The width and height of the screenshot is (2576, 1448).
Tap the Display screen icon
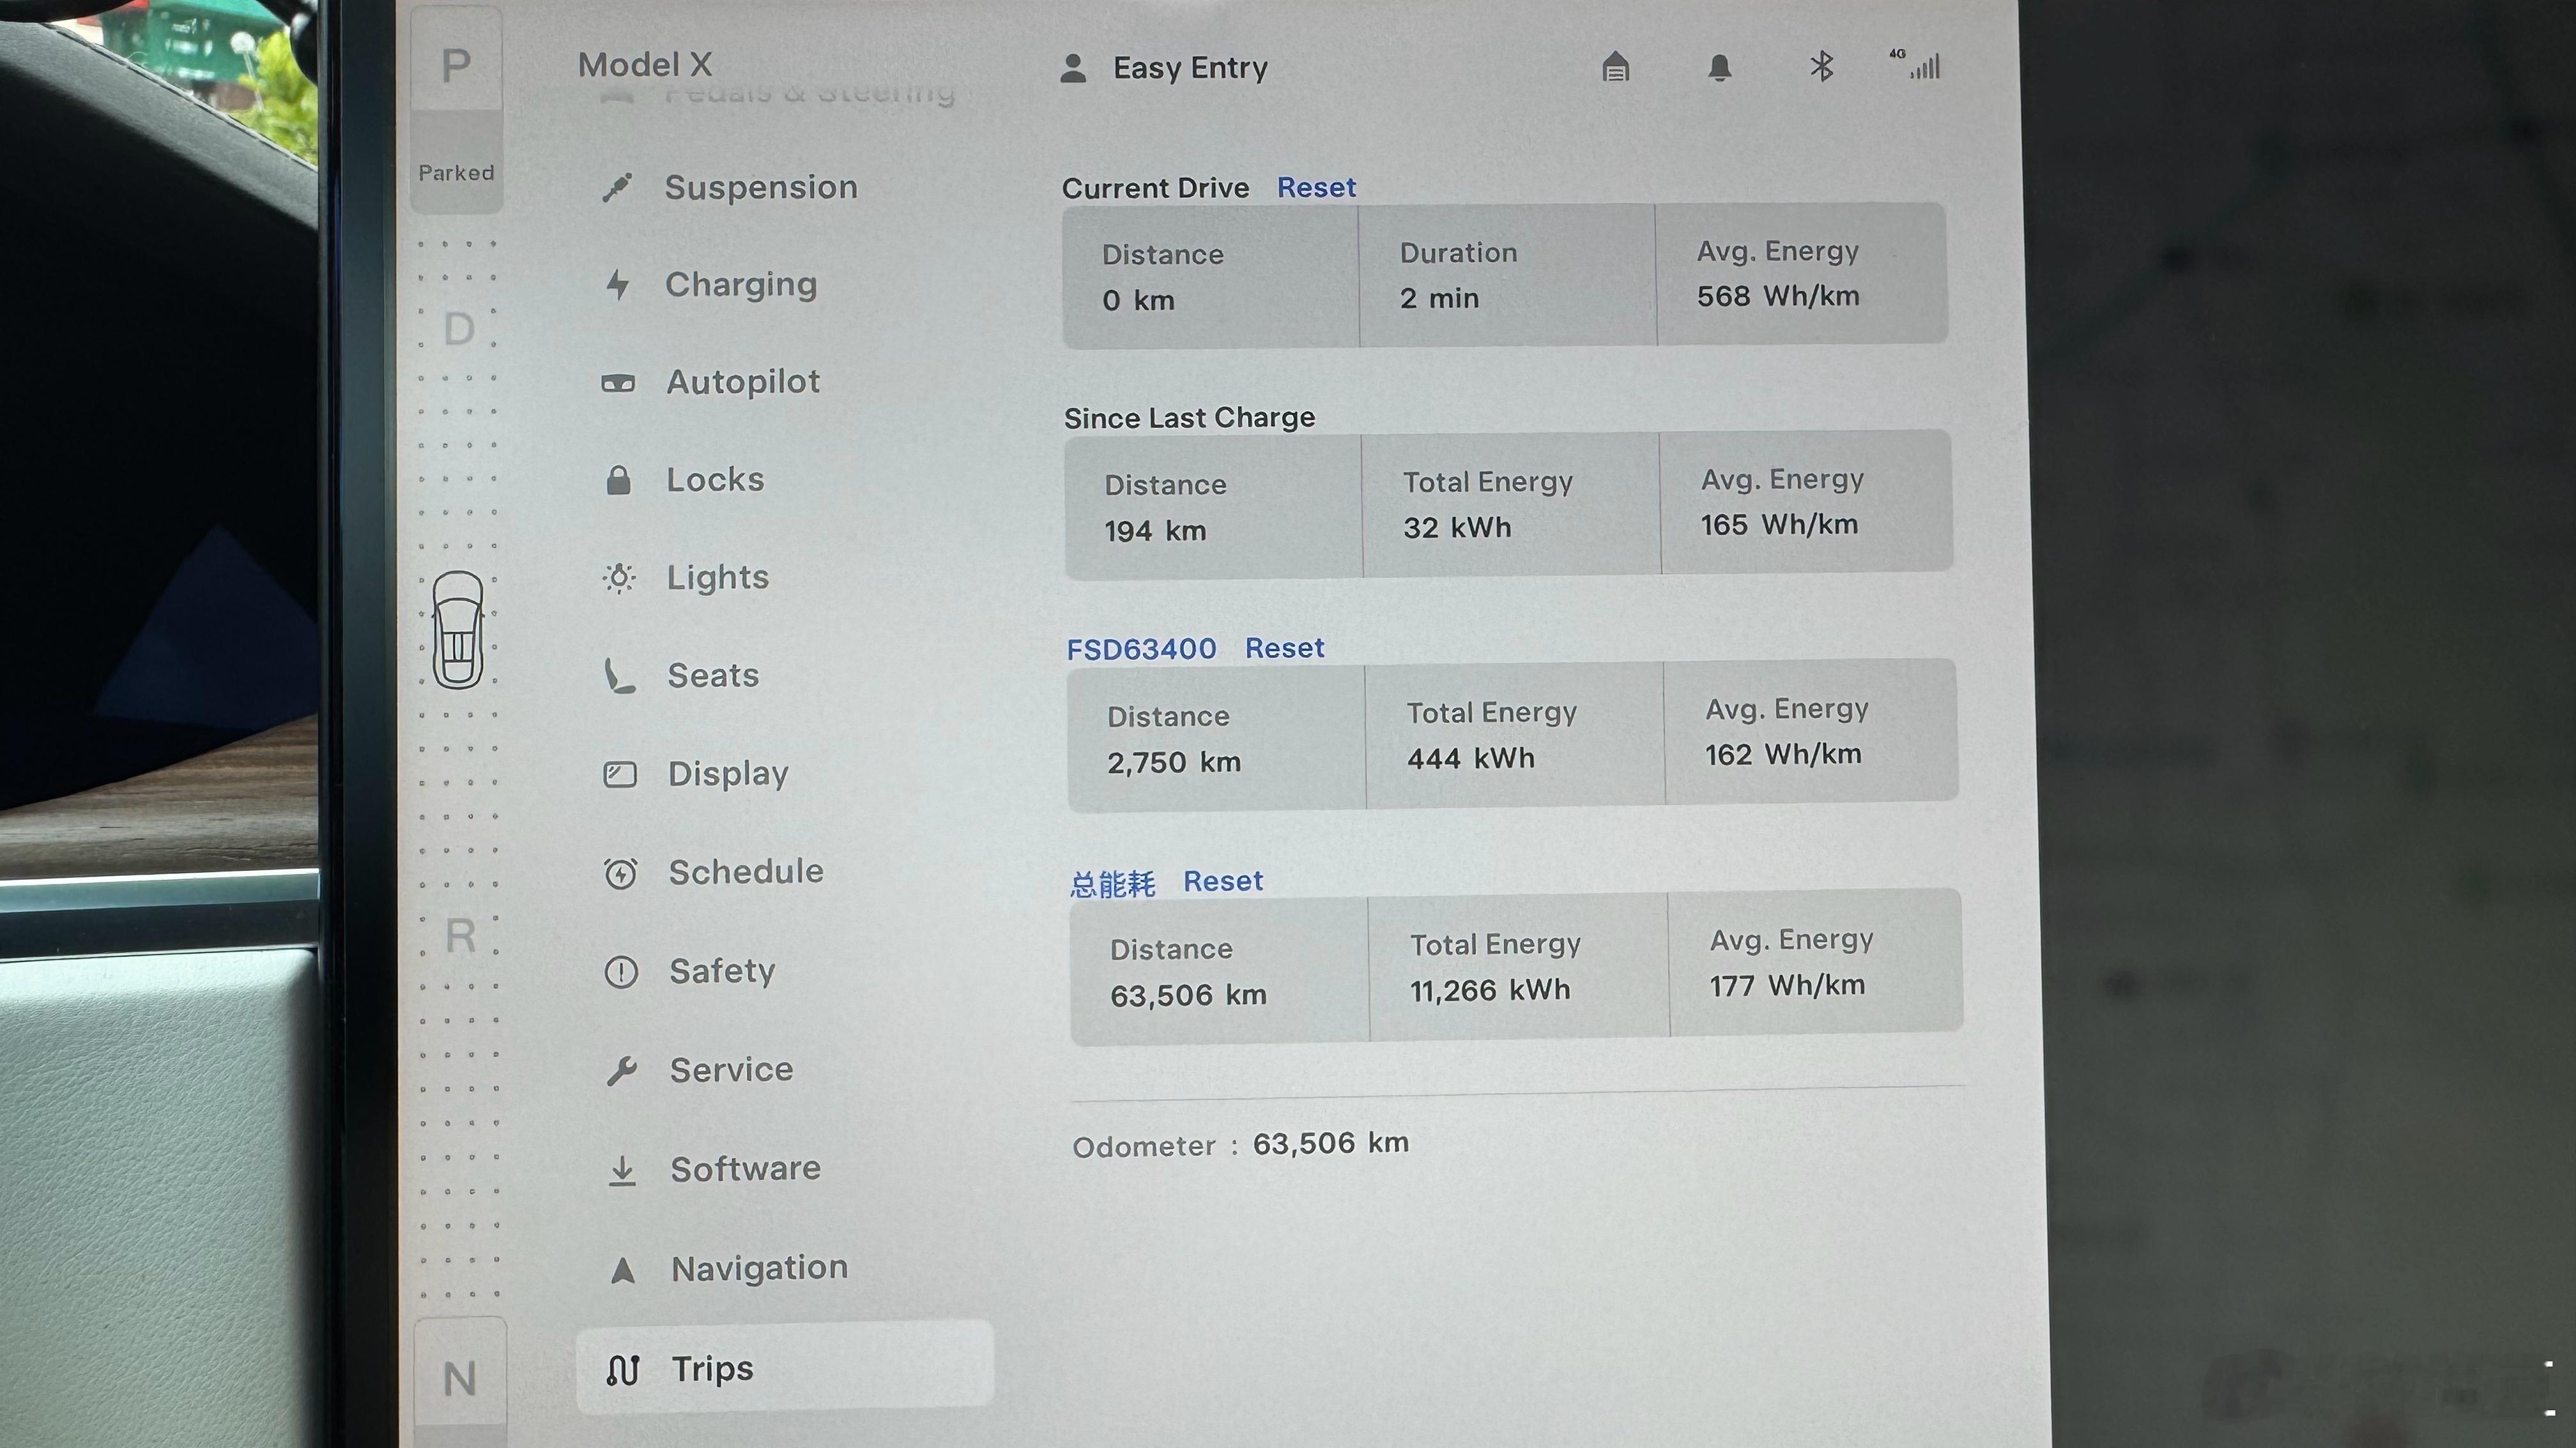(620, 774)
